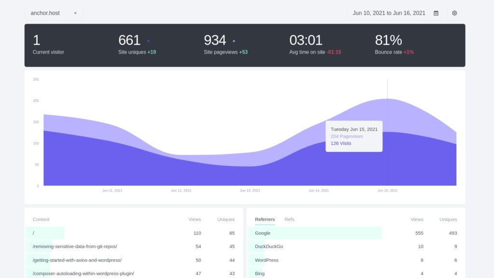Click the status dot beside anchor.host
Screen dimensions: 494x278
75,13
